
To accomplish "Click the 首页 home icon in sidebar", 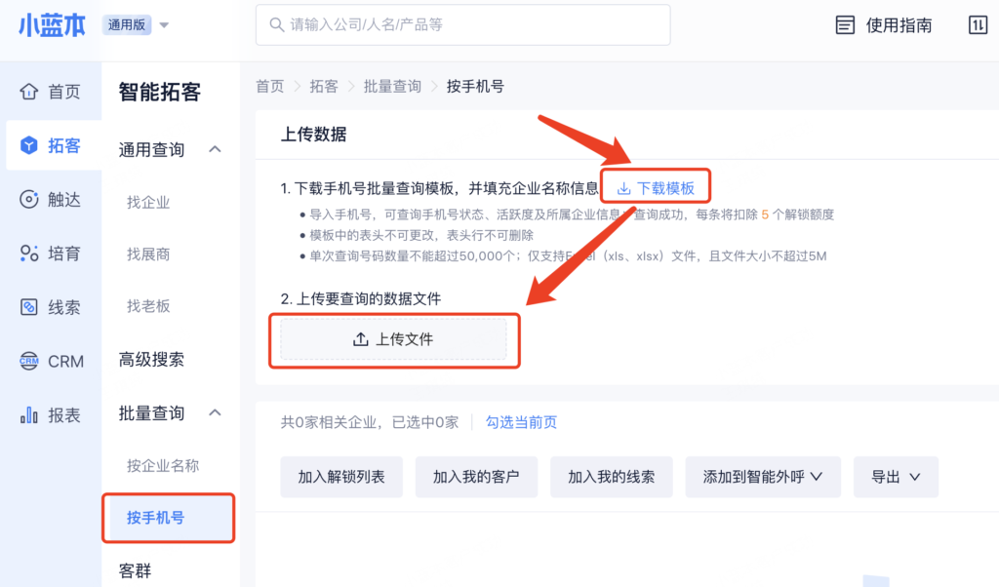I will 29,92.
